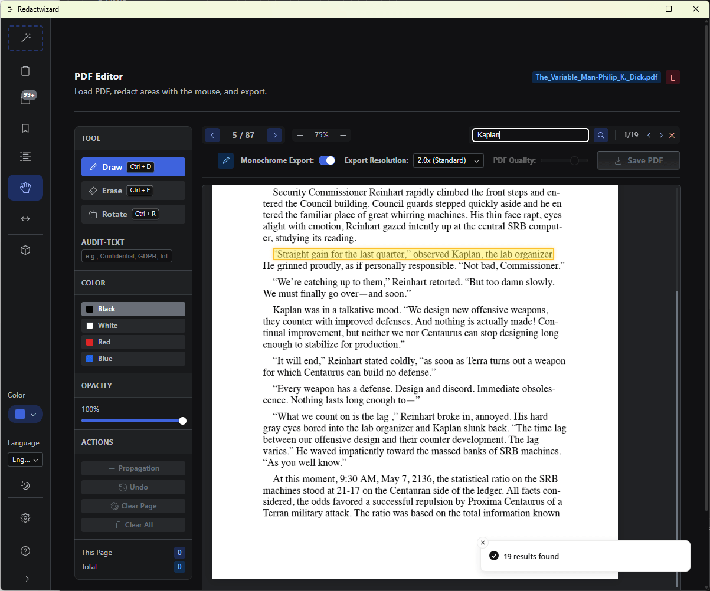710x591 pixels.
Task: Open the text list icon in sidebar
Action: pos(25,156)
